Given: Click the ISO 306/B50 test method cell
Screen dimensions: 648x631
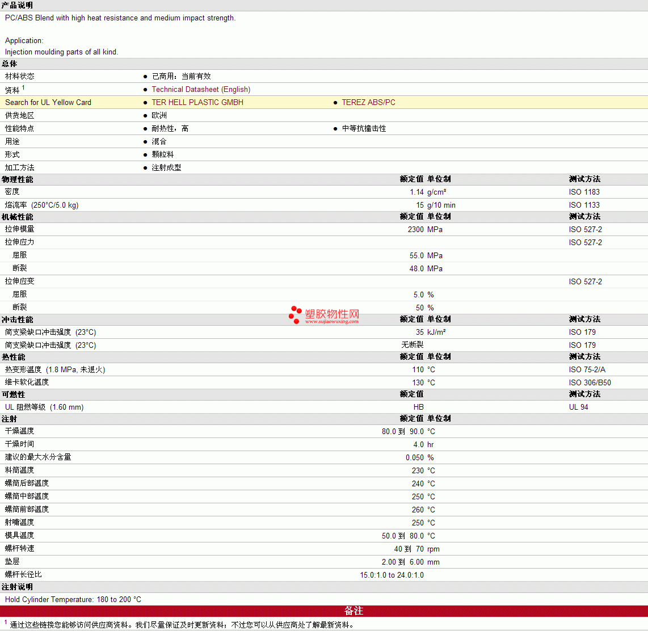Looking at the screenshot, I should point(590,383).
